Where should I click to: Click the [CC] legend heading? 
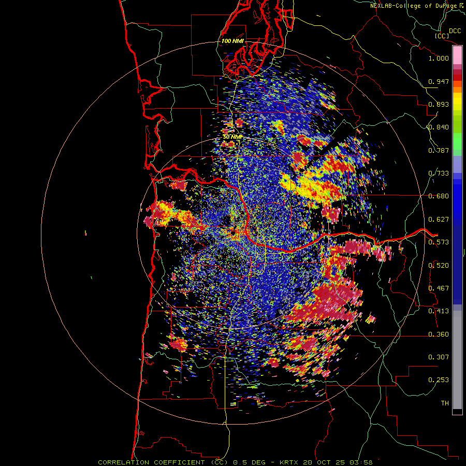coord(442,36)
